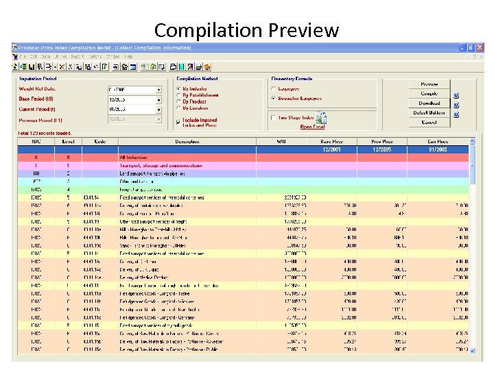Viewport: 494px width, 370px height.
Task: Click the Curr Price column header
Action: click(438, 142)
